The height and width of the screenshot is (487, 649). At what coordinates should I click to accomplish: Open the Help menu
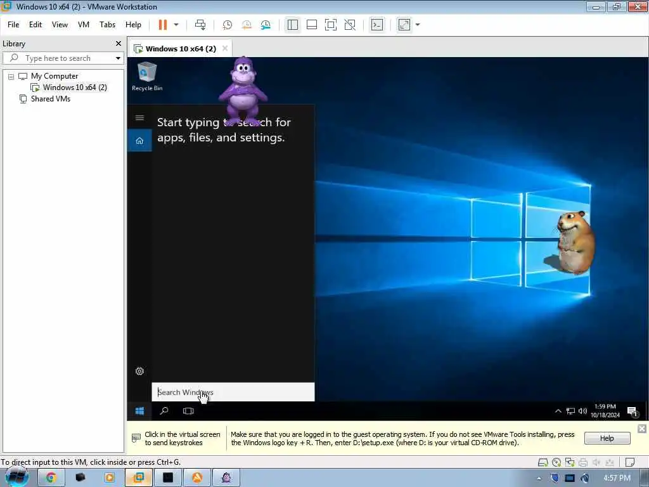[133, 25]
